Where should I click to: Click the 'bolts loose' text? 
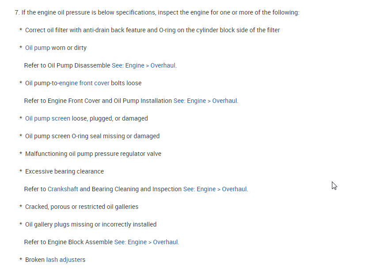(126, 83)
